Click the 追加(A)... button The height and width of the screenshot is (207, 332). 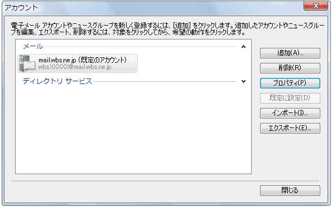tap(290, 53)
